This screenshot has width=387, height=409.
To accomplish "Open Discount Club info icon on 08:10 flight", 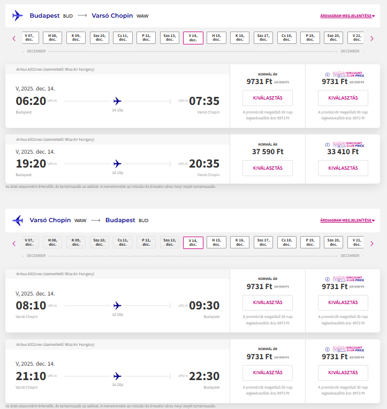I will point(328,279).
